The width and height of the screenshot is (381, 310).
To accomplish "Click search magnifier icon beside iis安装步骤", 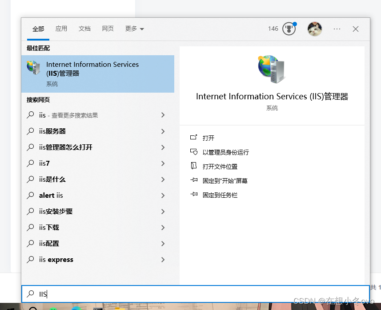I will coord(30,212).
